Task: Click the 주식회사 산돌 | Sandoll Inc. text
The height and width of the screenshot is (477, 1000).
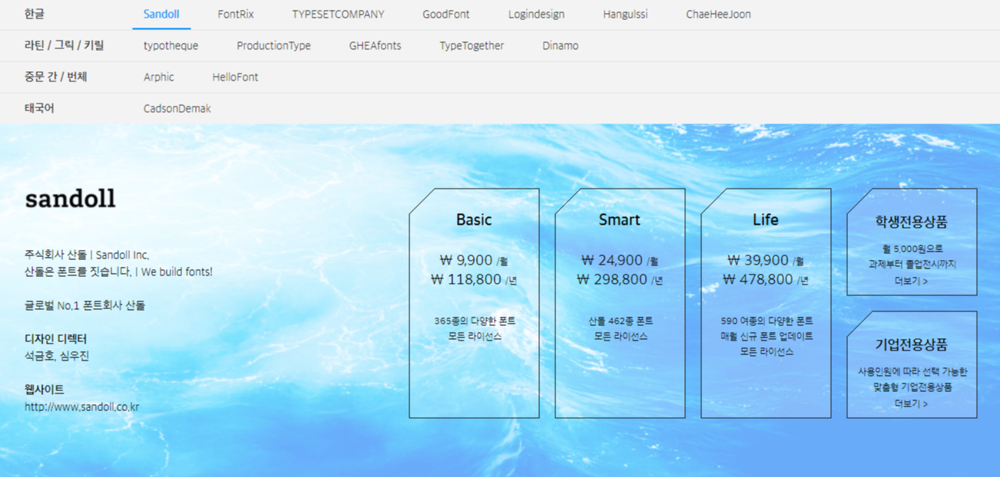Action: 87,255
